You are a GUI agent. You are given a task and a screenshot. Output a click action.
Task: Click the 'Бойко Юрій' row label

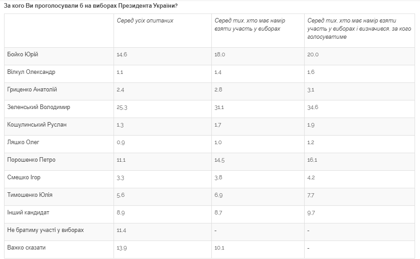[23, 55]
